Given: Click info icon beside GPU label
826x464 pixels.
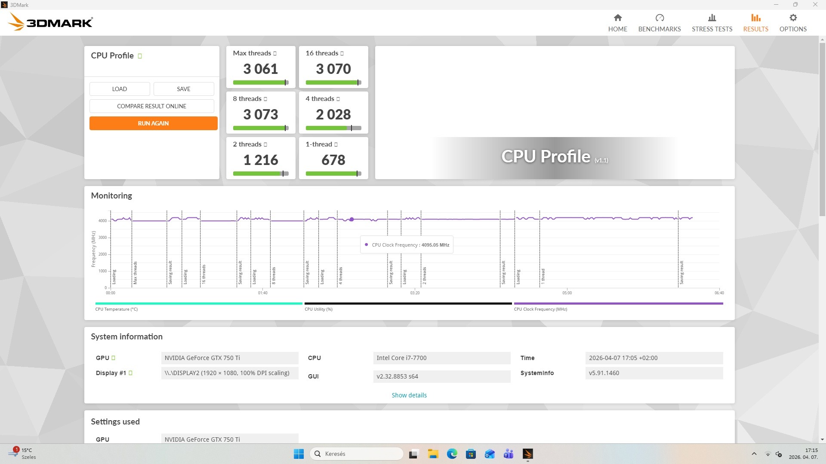Looking at the screenshot, I should [x=113, y=358].
